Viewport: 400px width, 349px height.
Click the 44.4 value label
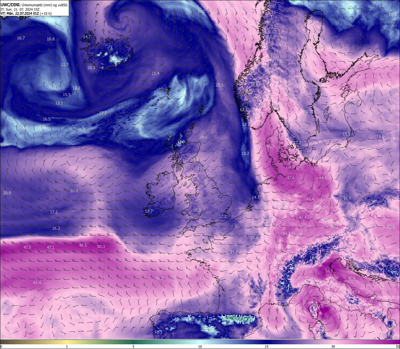[x=310, y=199]
